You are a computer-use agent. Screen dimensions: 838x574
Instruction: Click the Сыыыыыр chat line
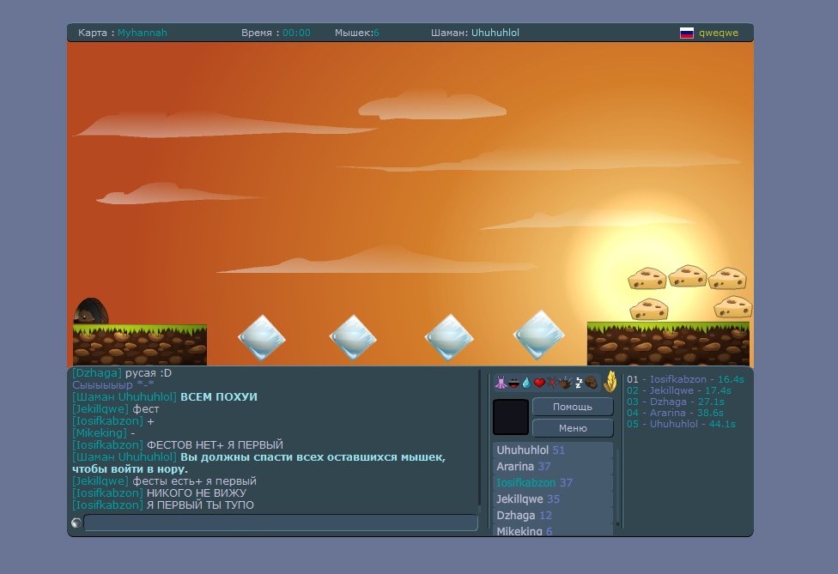113,384
